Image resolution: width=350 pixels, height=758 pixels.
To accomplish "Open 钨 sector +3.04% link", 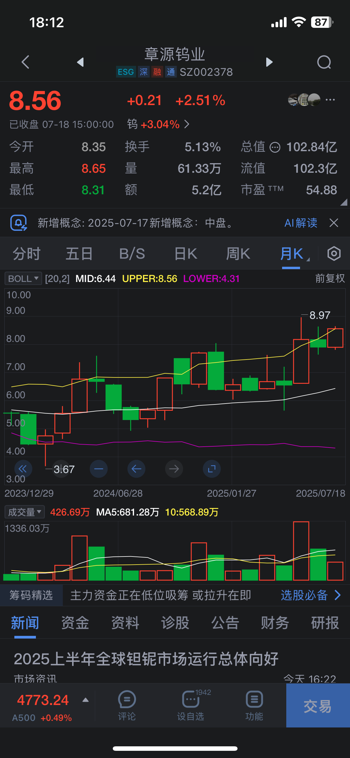I will pos(158,124).
